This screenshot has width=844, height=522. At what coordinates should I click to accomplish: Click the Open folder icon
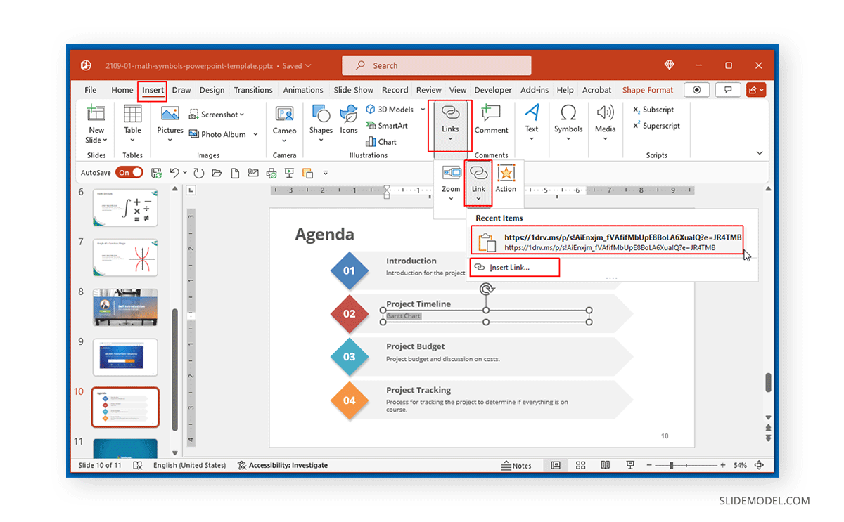click(x=217, y=173)
